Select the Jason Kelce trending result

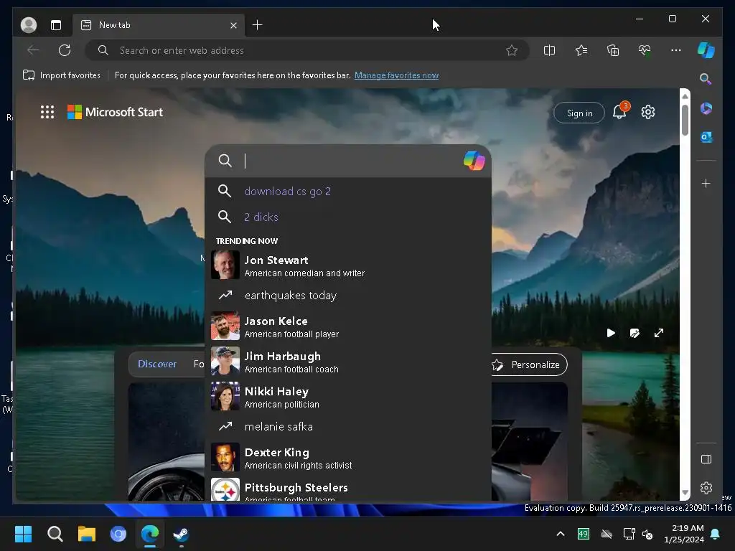(348, 326)
